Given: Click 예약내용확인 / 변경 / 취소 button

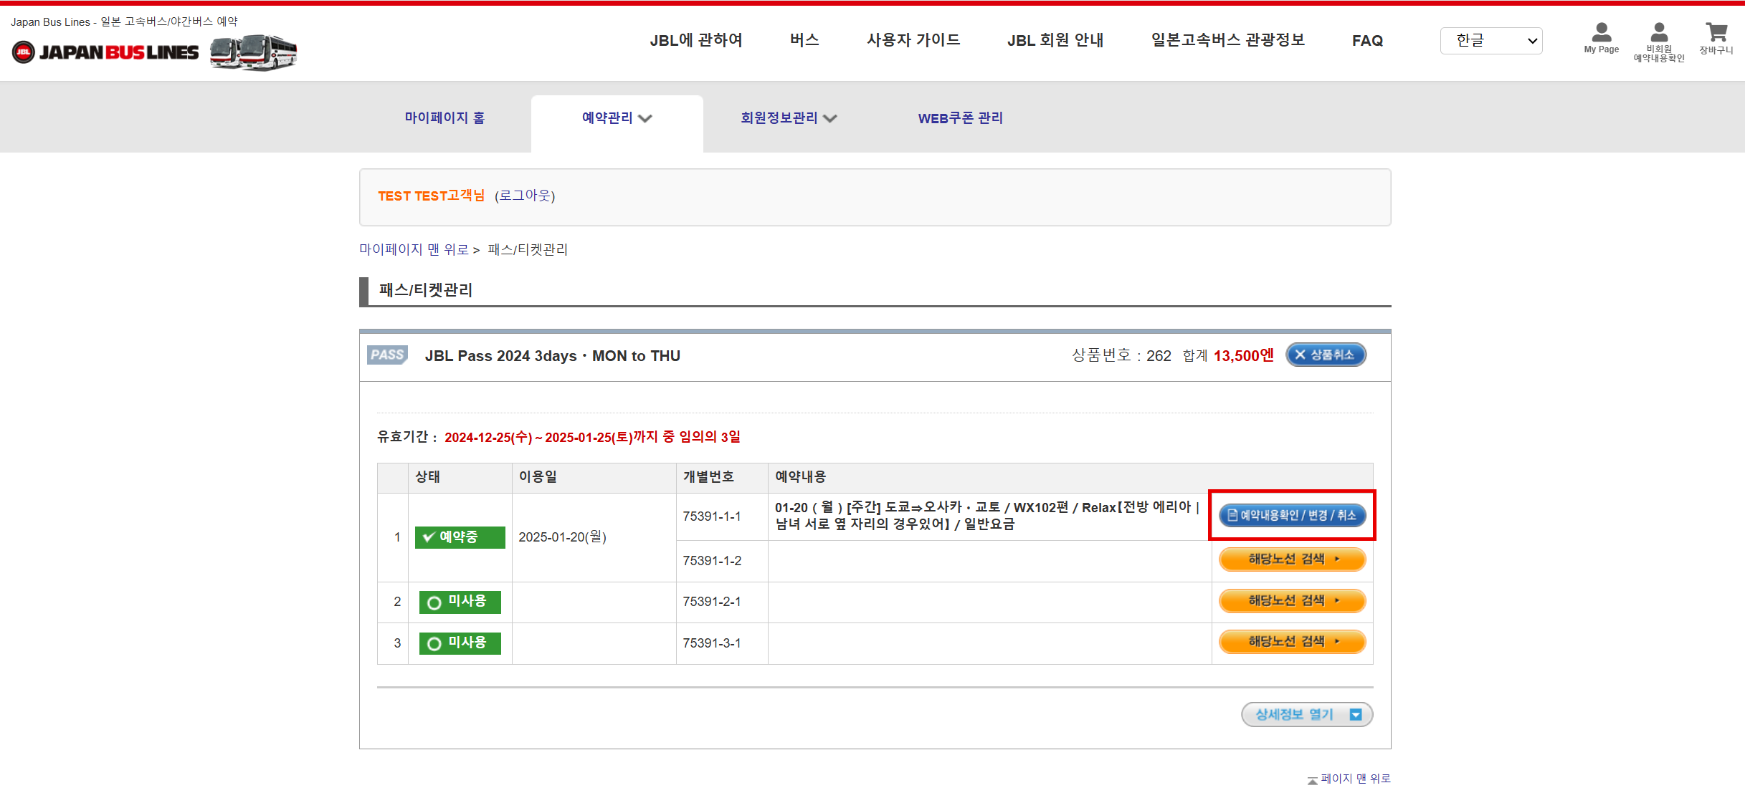Looking at the screenshot, I should click(1292, 515).
